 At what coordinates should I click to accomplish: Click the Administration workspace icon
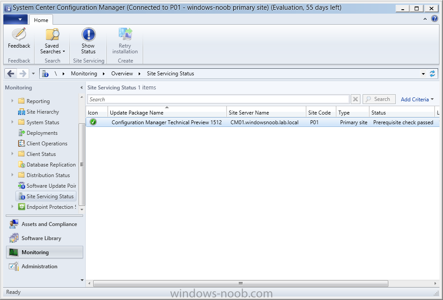tap(14, 267)
